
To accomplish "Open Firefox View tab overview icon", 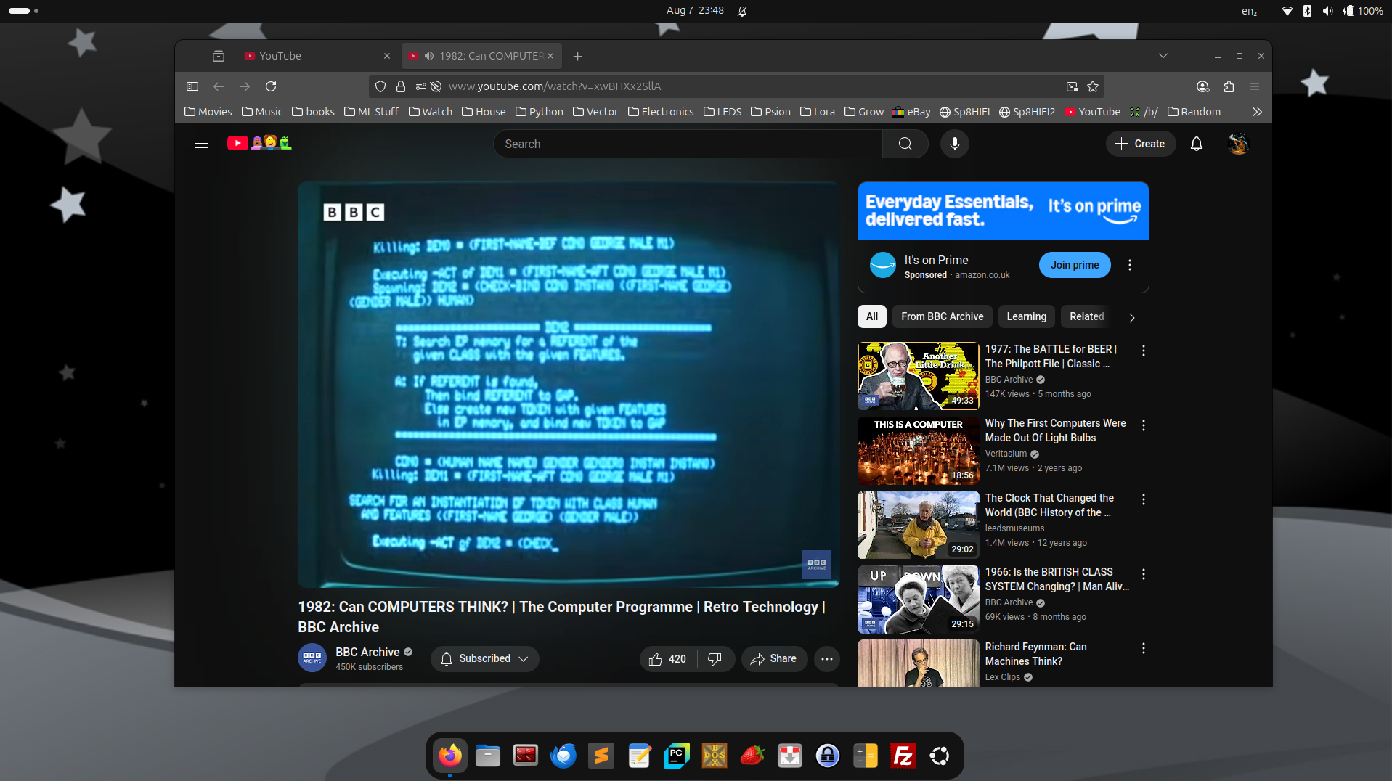I will point(219,56).
